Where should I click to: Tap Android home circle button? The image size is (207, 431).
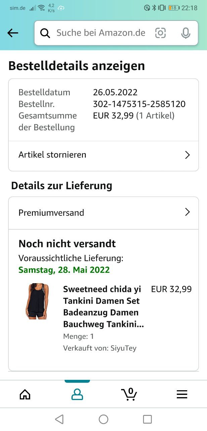[103, 419]
